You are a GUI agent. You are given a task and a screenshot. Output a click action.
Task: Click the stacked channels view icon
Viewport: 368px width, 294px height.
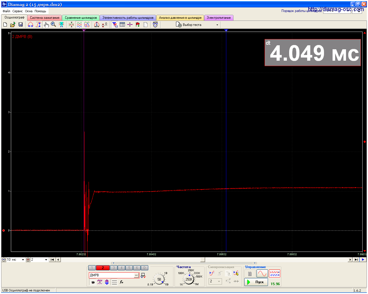(x=79, y=25)
